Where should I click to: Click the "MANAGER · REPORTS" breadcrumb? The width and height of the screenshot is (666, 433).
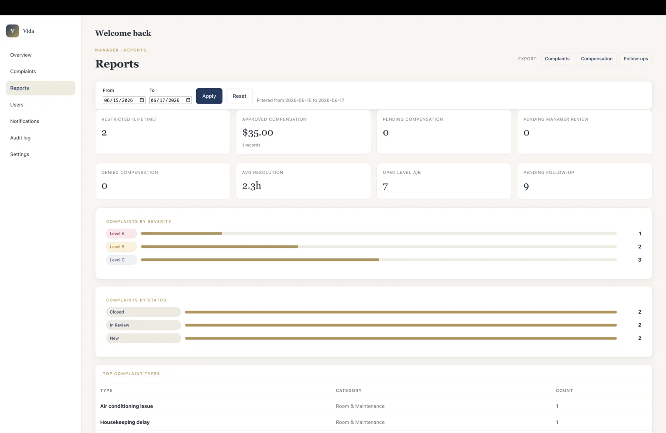click(x=121, y=50)
